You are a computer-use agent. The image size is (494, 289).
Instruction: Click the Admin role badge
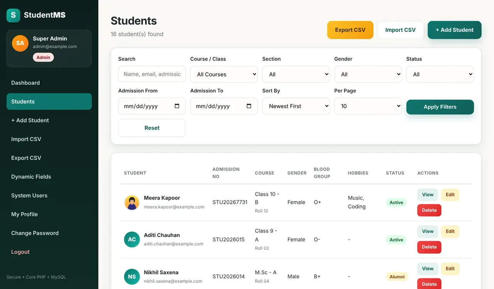tap(43, 57)
